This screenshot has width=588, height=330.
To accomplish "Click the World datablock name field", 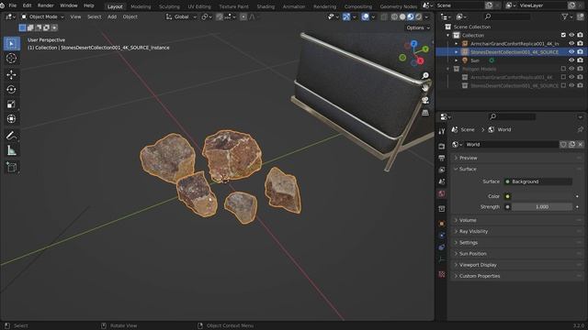I will [x=512, y=145].
